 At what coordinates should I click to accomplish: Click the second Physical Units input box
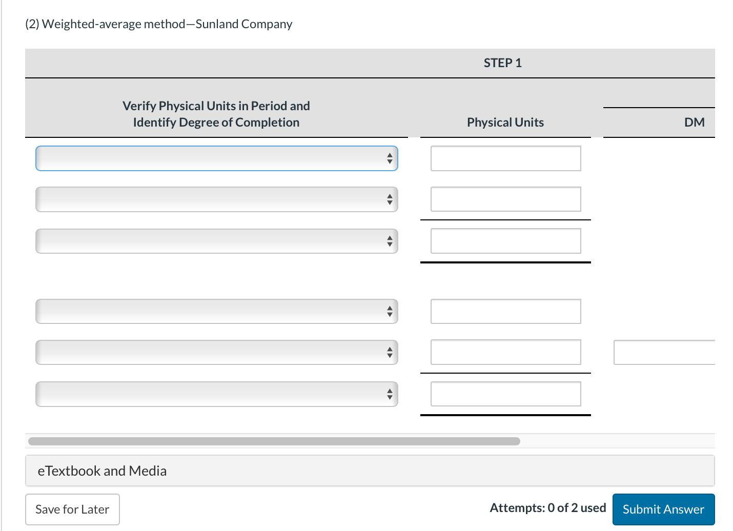click(x=505, y=199)
